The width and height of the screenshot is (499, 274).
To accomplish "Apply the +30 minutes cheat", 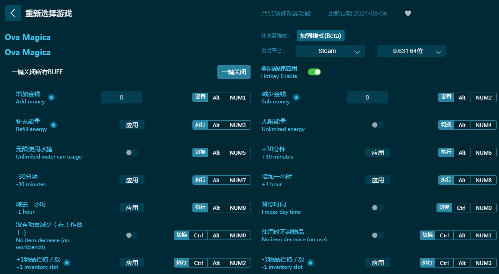I will (377, 153).
